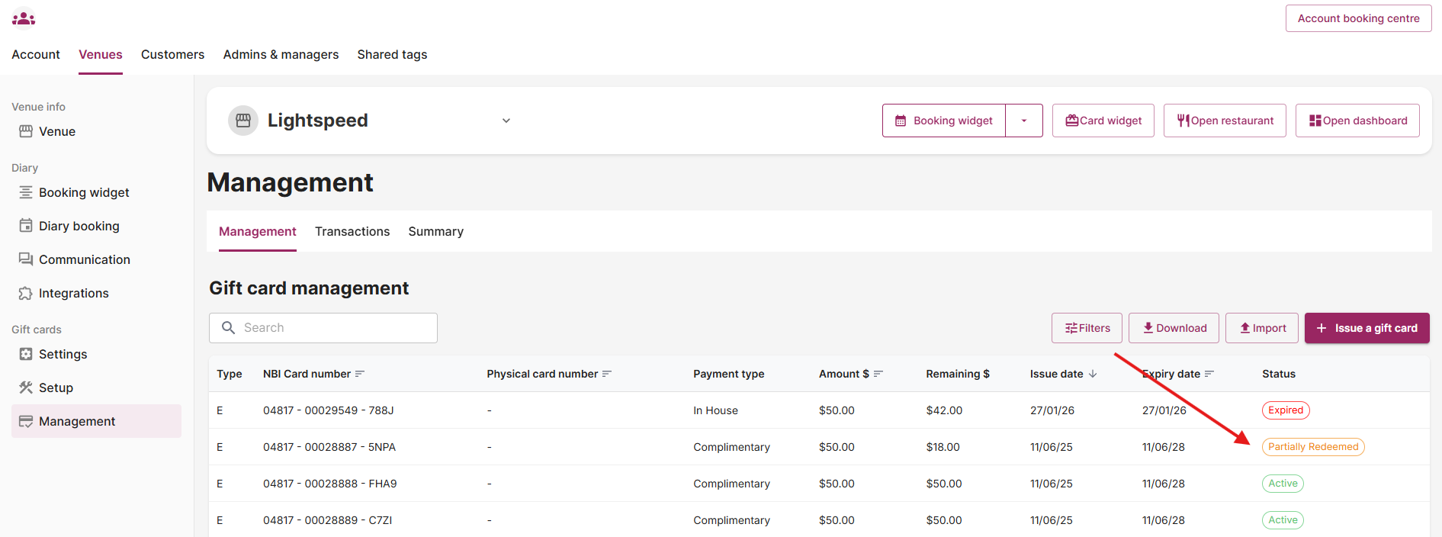Click the Communication chat icon
The image size is (1442, 537).
26,259
